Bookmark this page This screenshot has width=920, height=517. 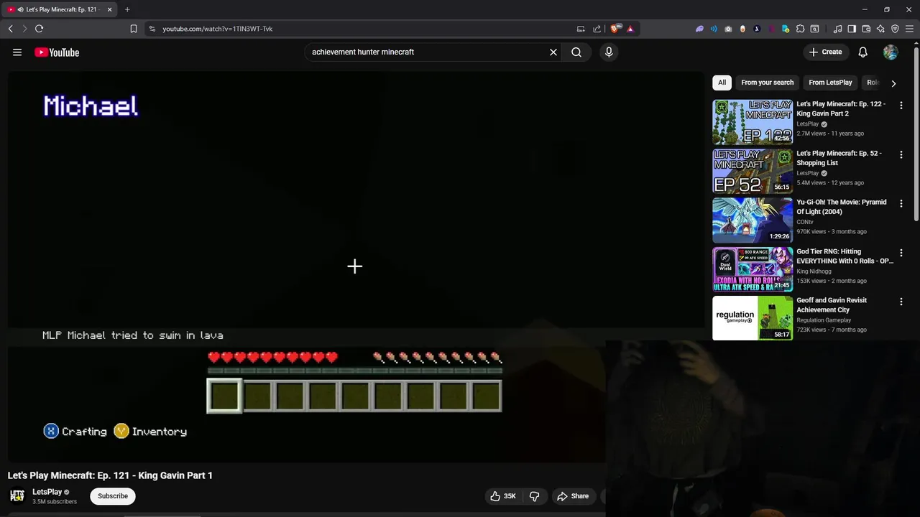coord(133,29)
